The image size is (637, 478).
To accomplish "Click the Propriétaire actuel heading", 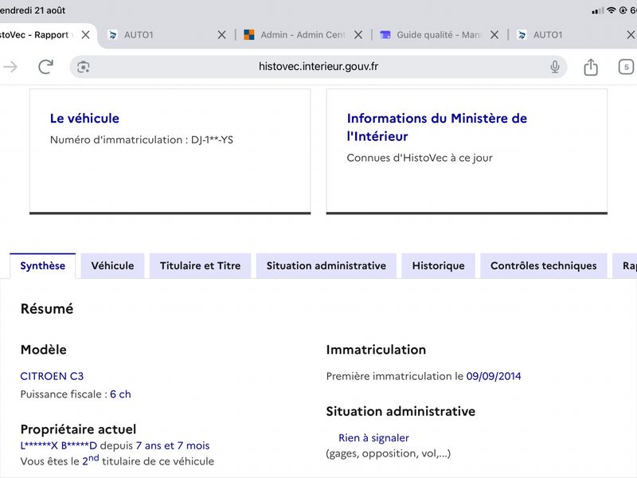I will (78, 429).
